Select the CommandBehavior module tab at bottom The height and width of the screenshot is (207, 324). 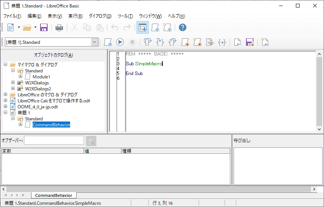(x=54, y=195)
